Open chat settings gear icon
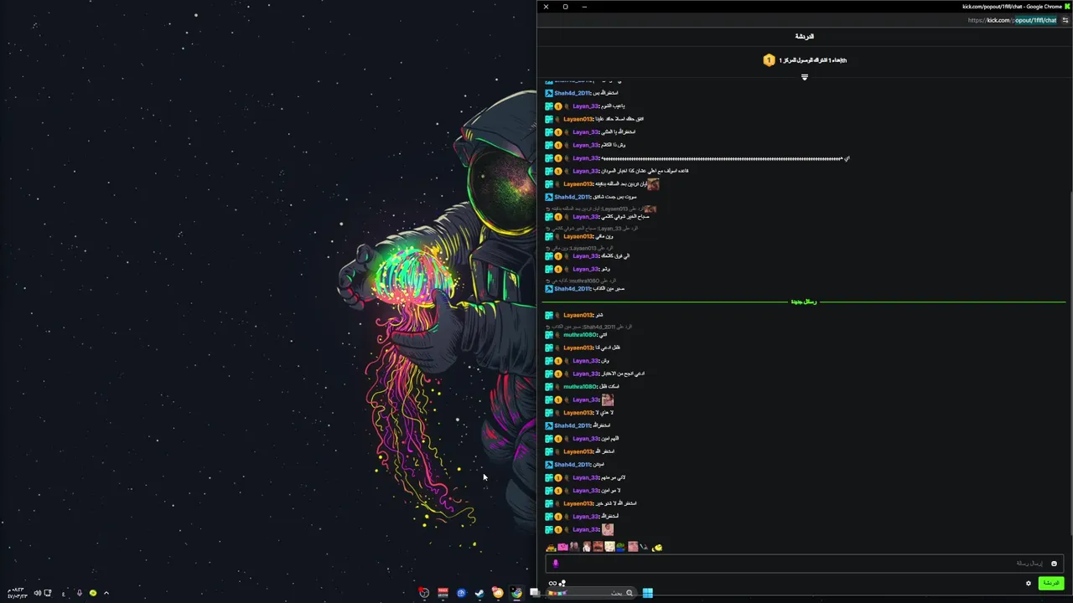This screenshot has width=1073, height=603. (x=1029, y=584)
